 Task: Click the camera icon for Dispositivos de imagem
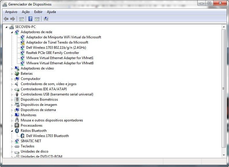click(x=17, y=105)
